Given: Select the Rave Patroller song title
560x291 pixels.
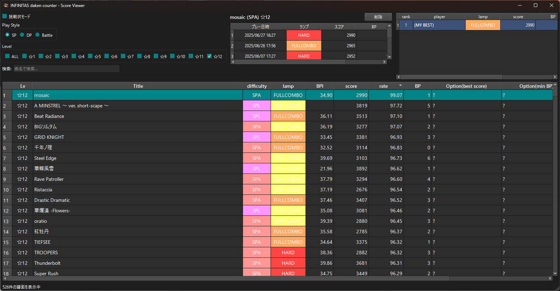Looking at the screenshot, I should (49, 179).
